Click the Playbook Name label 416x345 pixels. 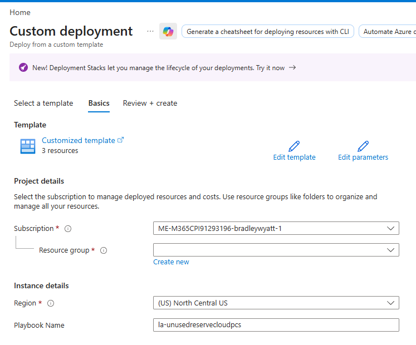pos(40,326)
